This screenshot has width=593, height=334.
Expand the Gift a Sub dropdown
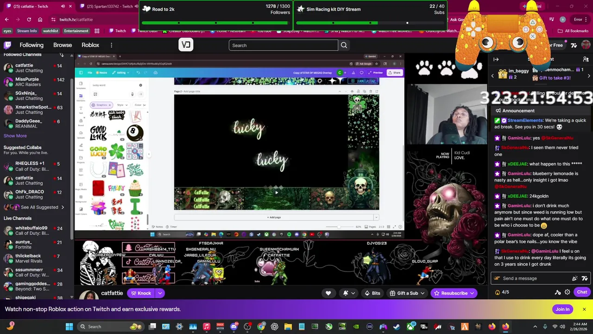(423, 293)
